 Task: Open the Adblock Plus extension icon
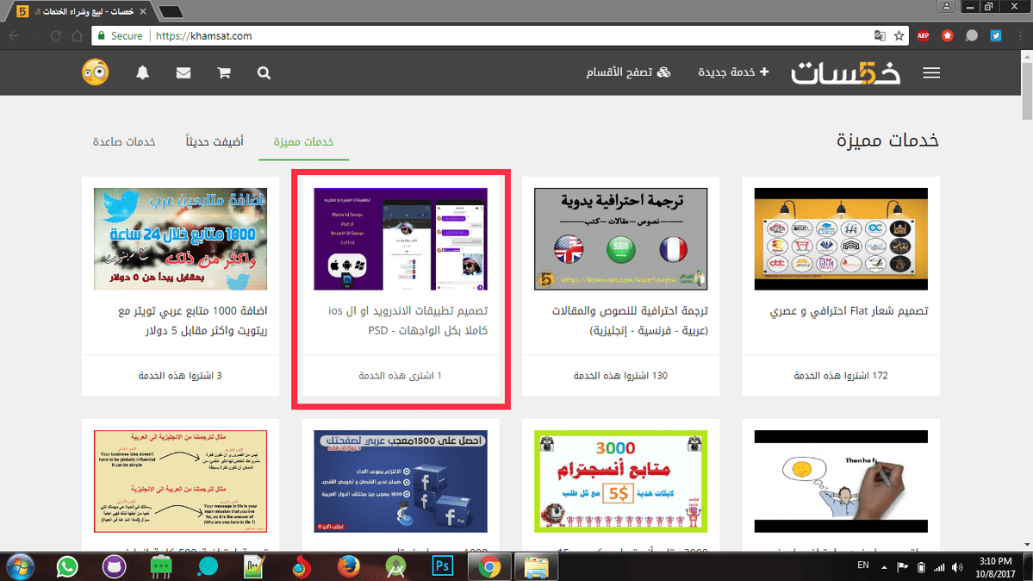(923, 35)
